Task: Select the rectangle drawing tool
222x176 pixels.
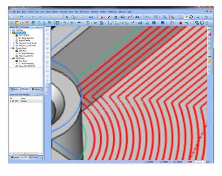Action: coord(123,17)
